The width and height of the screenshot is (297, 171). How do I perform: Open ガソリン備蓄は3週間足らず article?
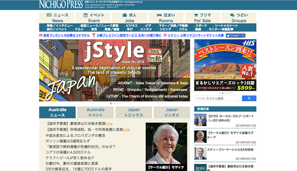tap(68, 141)
